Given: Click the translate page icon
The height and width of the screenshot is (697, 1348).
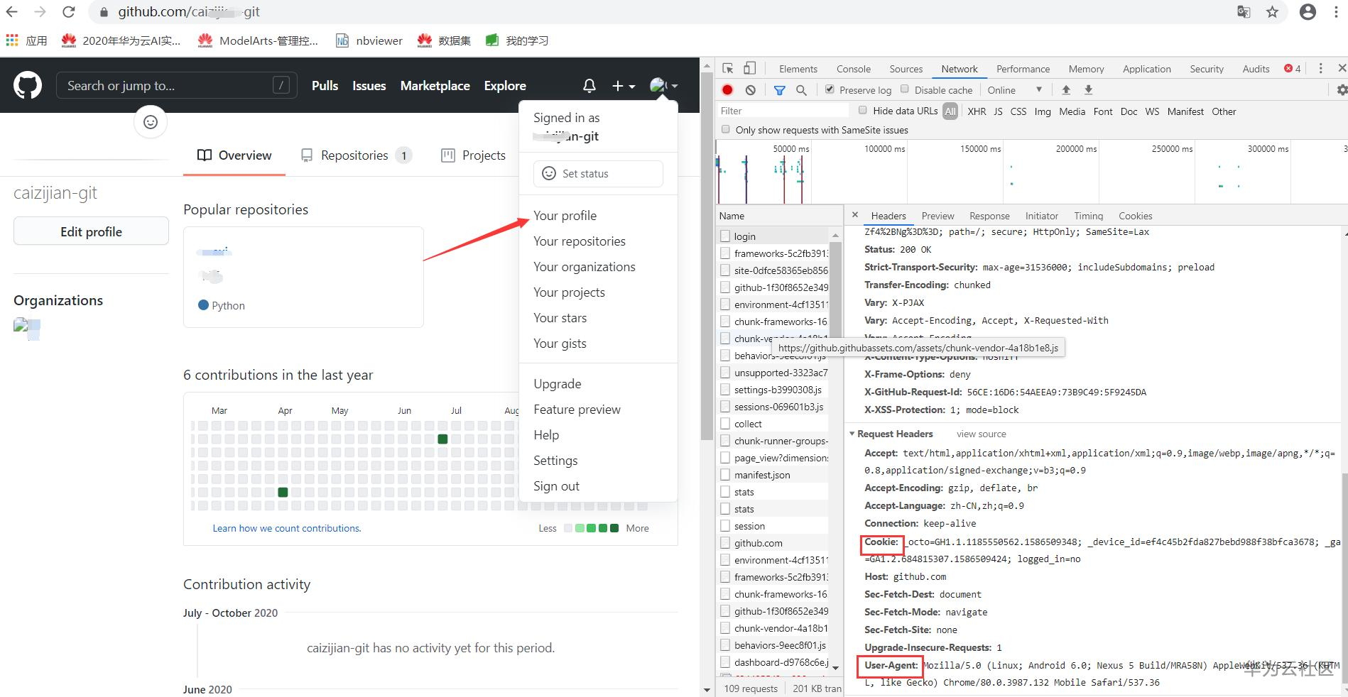Looking at the screenshot, I should (x=1244, y=12).
